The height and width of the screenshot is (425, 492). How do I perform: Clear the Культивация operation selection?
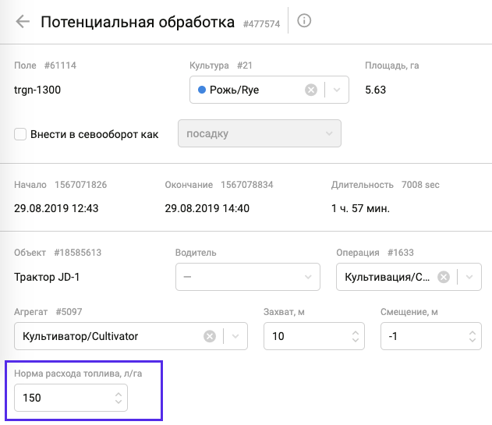pos(443,277)
